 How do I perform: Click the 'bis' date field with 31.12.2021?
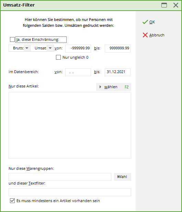point(117,72)
